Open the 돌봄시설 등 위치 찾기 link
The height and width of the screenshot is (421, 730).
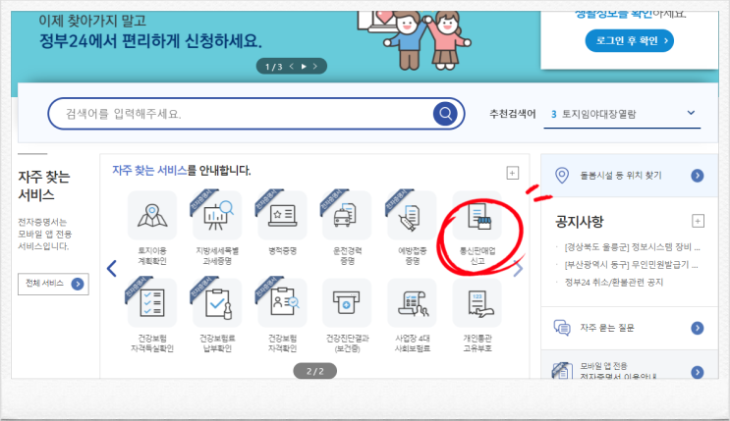(x=621, y=176)
